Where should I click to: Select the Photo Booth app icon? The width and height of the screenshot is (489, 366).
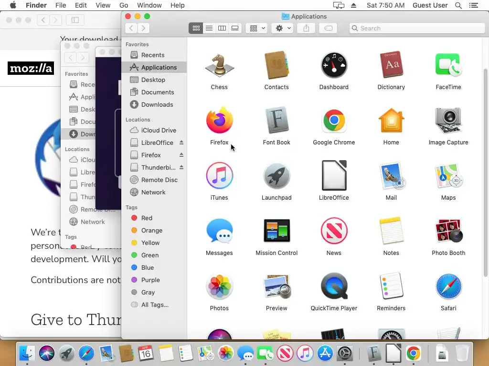pos(448,231)
